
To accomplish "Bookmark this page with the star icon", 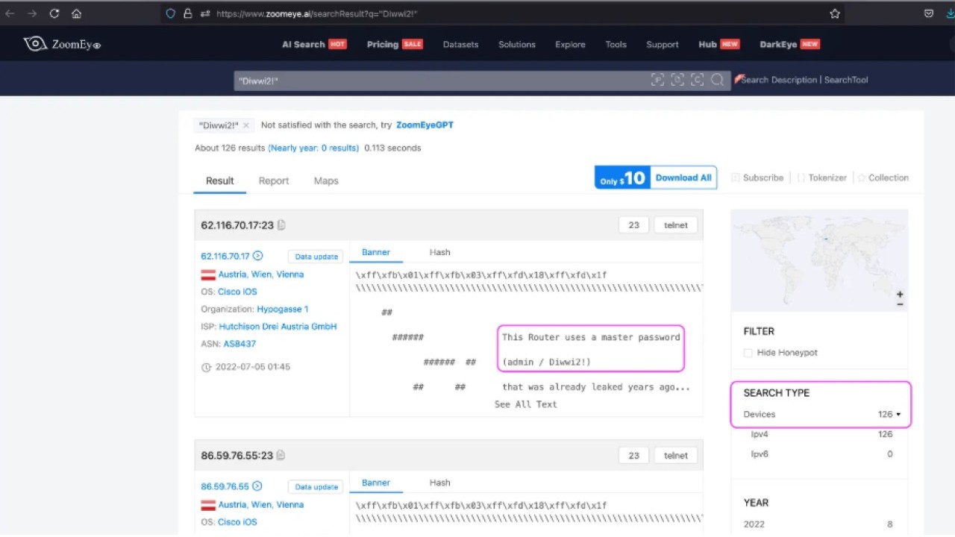I will pos(835,13).
